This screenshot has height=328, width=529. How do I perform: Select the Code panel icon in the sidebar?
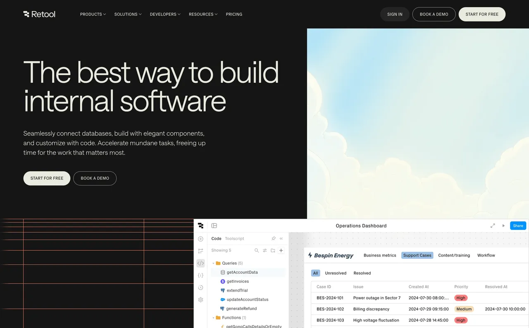tap(201, 263)
